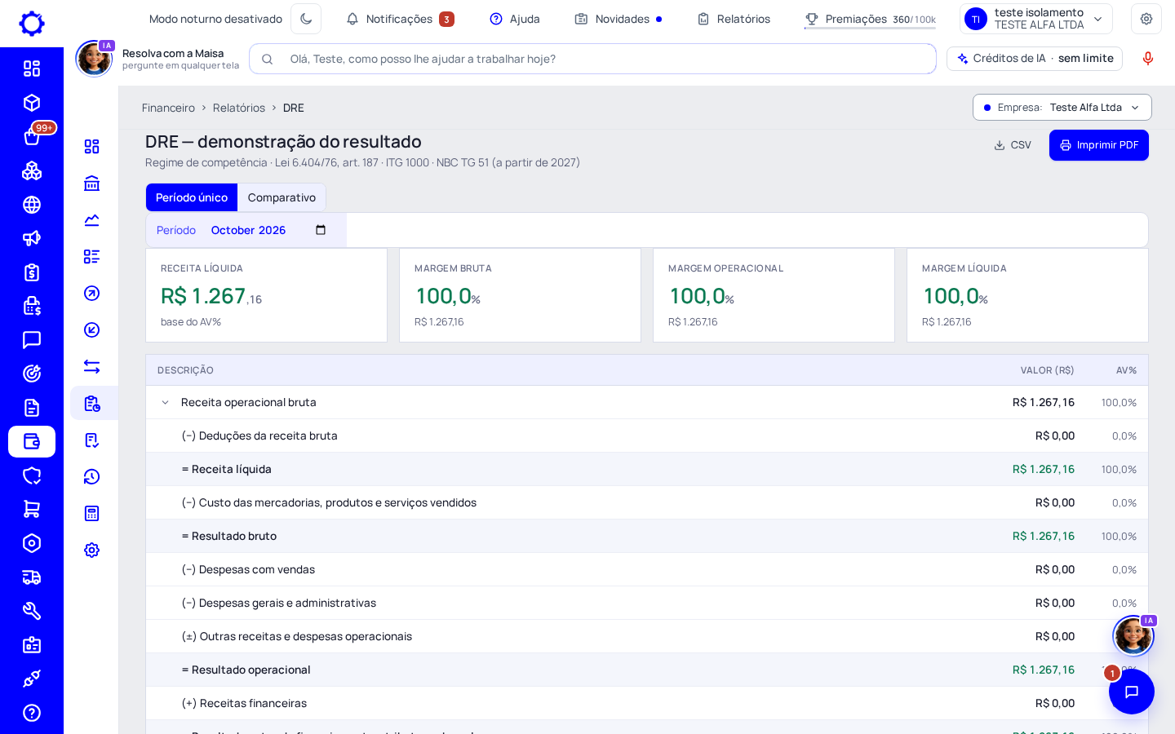
Task: Open the settings gear in top bar
Action: [x=1146, y=19]
